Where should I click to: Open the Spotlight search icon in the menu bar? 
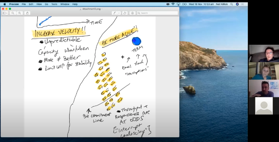tap(231, 4)
